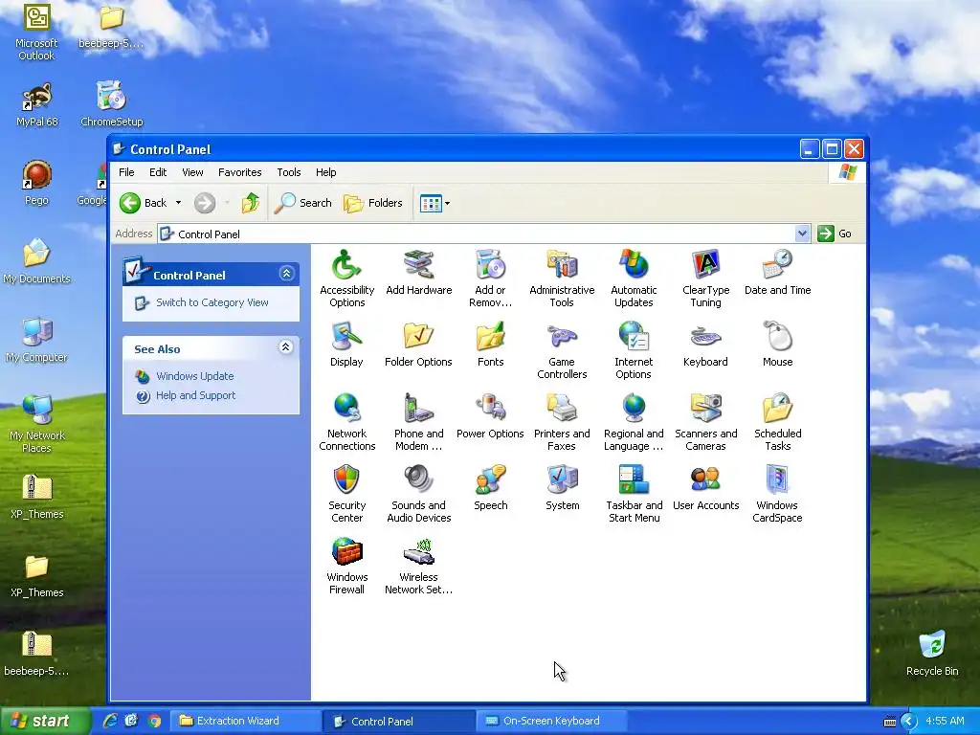
Task: Show hidden system tray icons
Action: click(909, 722)
